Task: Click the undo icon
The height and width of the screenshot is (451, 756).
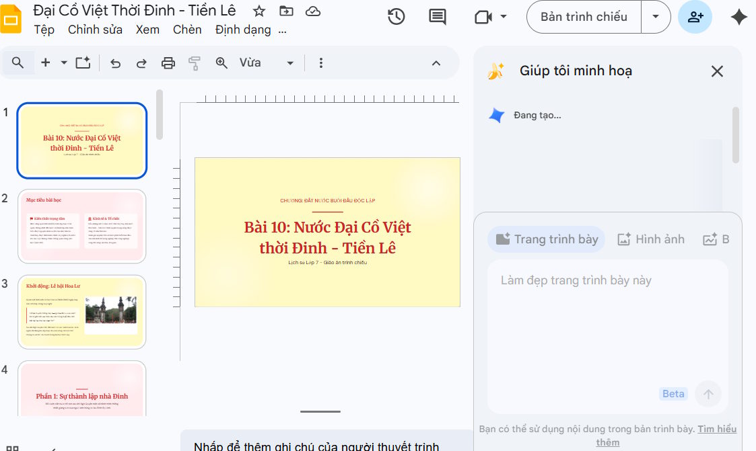Action: click(x=115, y=63)
